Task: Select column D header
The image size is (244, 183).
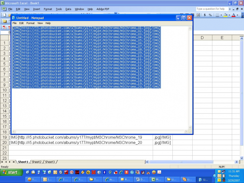Action: pyautogui.click(x=202, y=38)
